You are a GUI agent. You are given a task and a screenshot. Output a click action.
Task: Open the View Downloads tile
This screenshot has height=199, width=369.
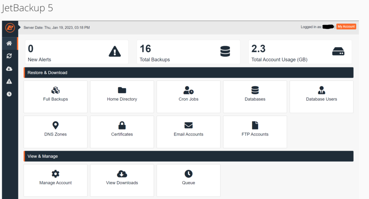pos(122,180)
